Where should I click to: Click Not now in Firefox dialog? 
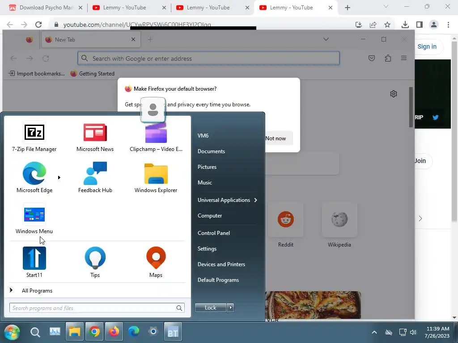(x=276, y=138)
